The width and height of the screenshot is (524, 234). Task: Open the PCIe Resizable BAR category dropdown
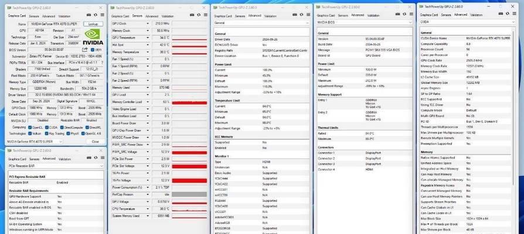click(56, 166)
